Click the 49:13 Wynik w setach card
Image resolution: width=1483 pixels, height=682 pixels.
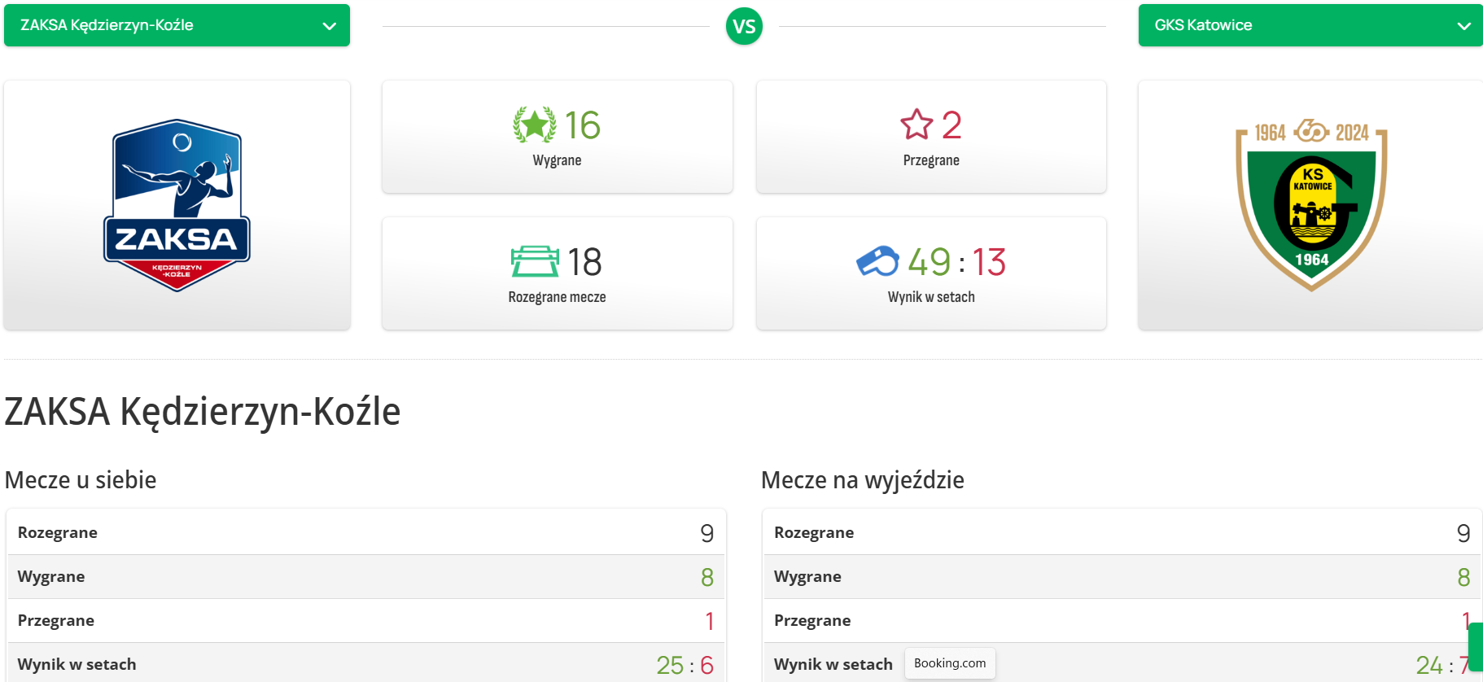[x=931, y=273]
